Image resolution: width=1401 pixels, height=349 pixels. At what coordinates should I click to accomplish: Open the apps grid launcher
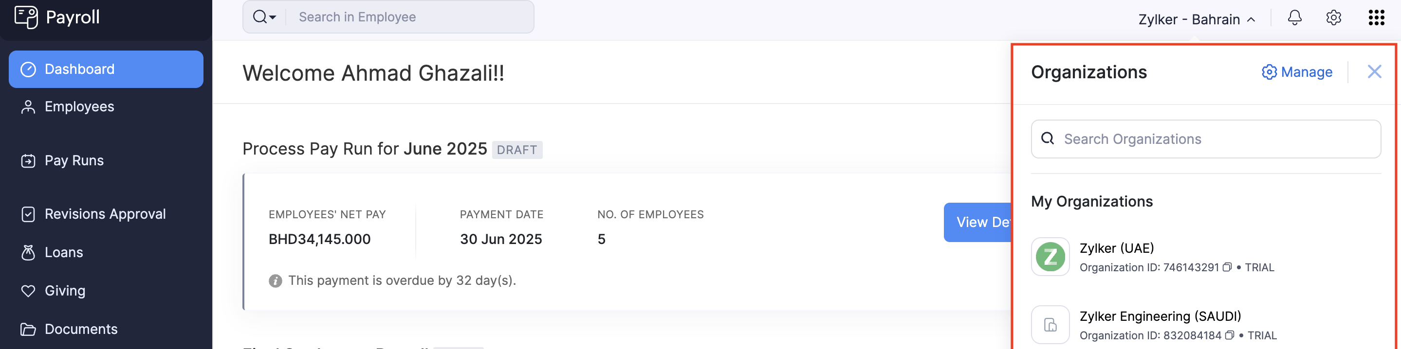point(1376,18)
